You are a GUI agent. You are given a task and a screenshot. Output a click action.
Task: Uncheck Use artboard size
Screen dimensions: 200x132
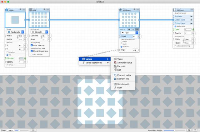[32, 51]
